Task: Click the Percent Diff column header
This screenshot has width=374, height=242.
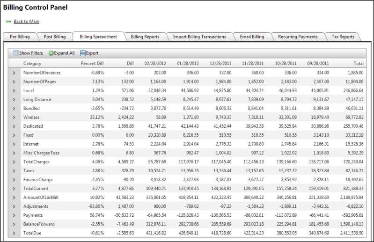Action: point(92,63)
